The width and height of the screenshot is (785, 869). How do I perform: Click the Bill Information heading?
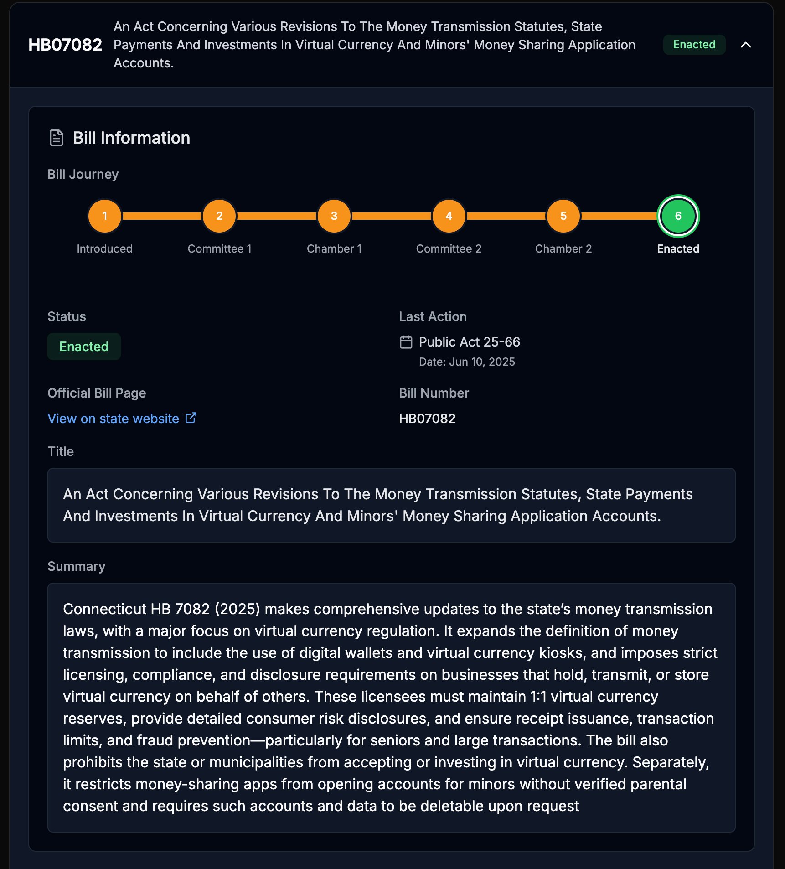click(131, 138)
